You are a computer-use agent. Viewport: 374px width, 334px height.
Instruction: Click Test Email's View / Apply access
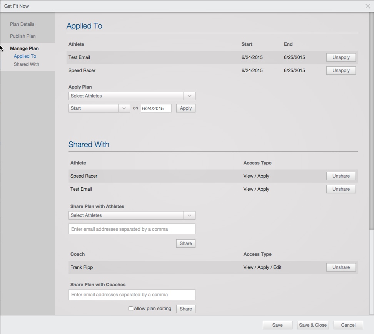(x=256, y=189)
